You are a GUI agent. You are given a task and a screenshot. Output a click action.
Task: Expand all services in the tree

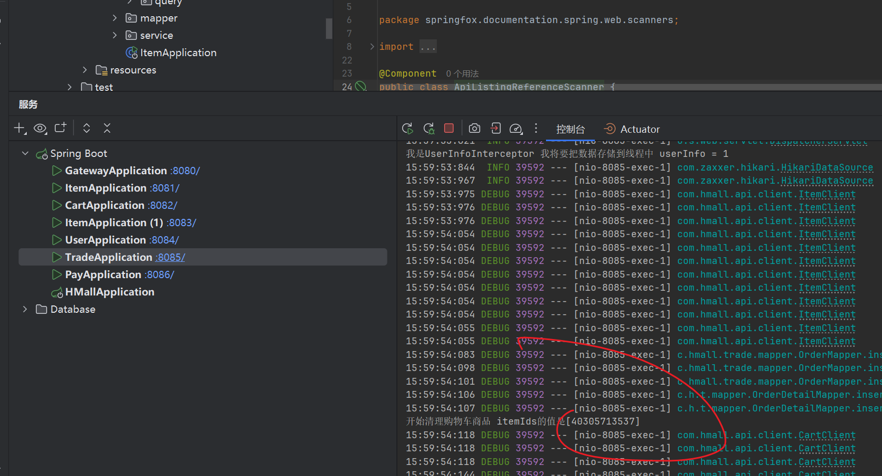click(87, 128)
